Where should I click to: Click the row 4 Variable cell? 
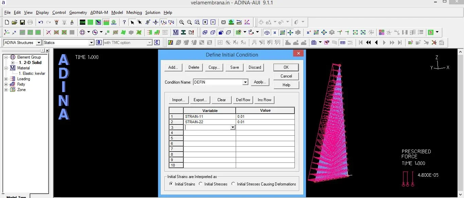[210, 133]
